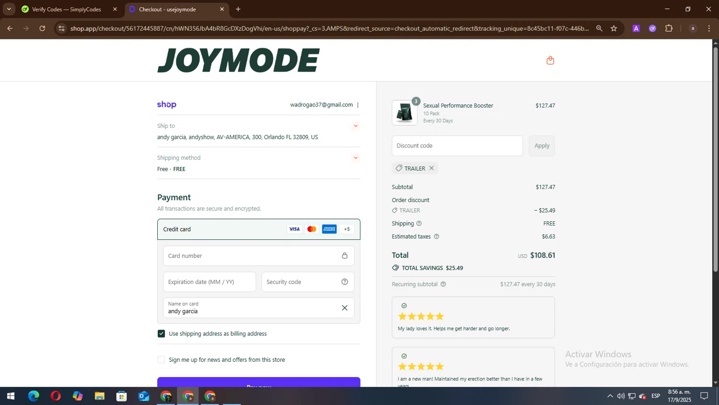Open the tab search dropdown arrow
719x405 pixels.
point(9,9)
